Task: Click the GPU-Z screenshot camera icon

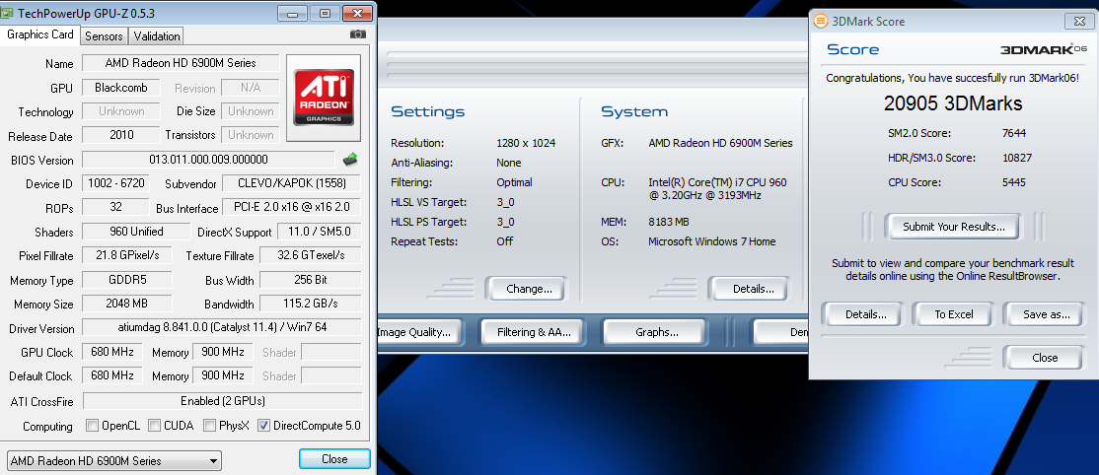Action: 357,34
